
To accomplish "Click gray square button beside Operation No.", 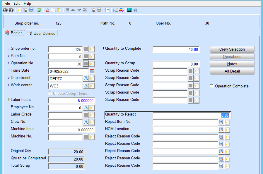I will (86, 64).
